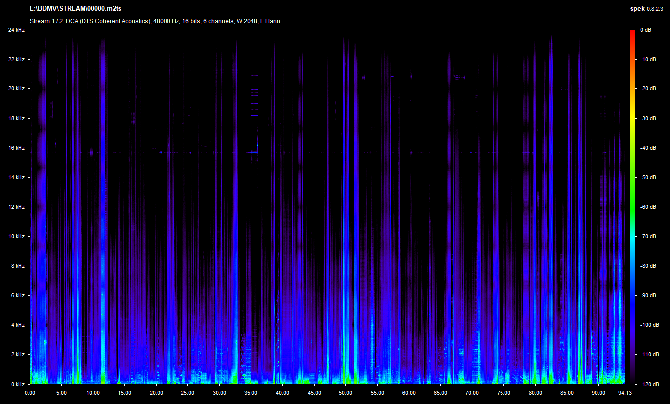Select the 94:13 end time marker
The height and width of the screenshot is (404, 670).
(x=624, y=393)
